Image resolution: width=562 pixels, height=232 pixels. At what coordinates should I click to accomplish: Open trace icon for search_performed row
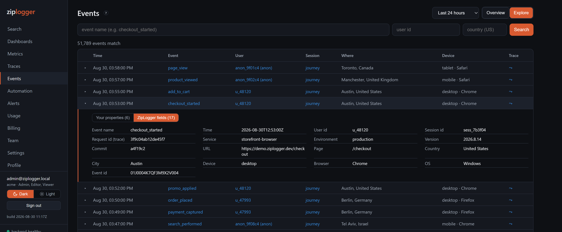click(510, 224)
